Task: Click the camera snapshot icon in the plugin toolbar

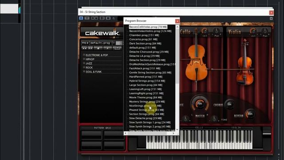Action: [x=108, y=18]
